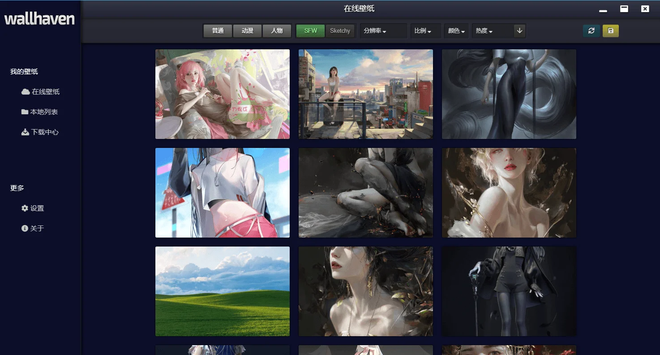Enable the Sketchy content filter

(x=340, y=30)
